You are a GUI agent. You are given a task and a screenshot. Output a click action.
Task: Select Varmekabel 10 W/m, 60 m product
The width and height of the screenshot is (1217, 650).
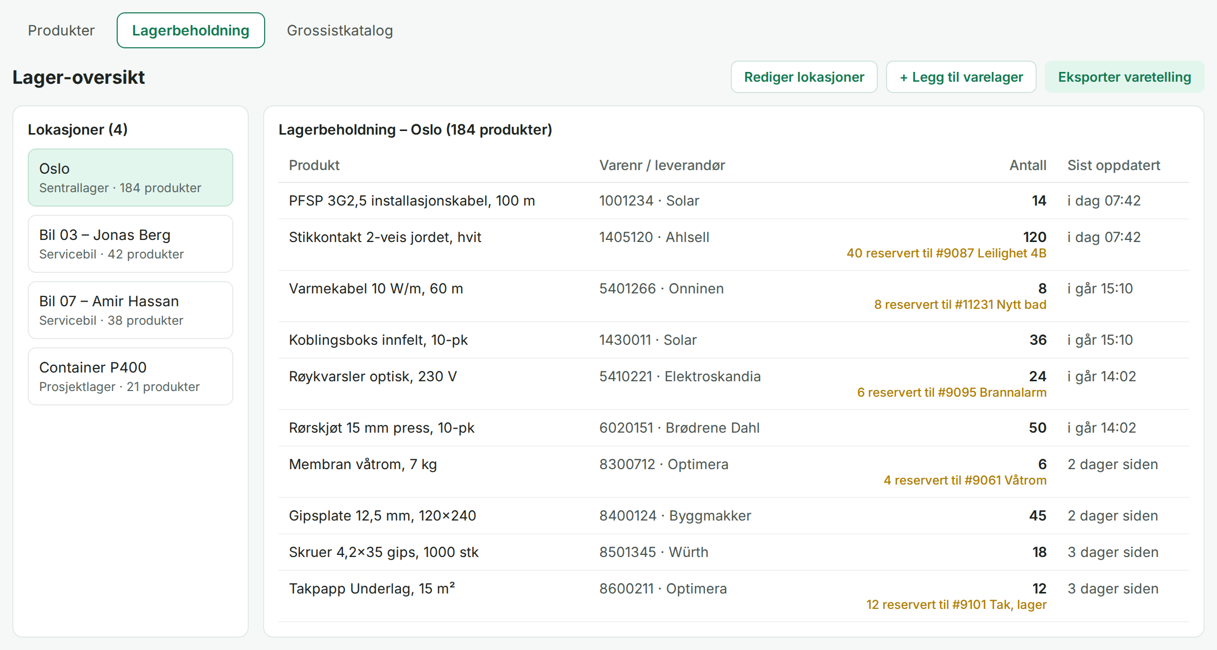coord(376,288)
